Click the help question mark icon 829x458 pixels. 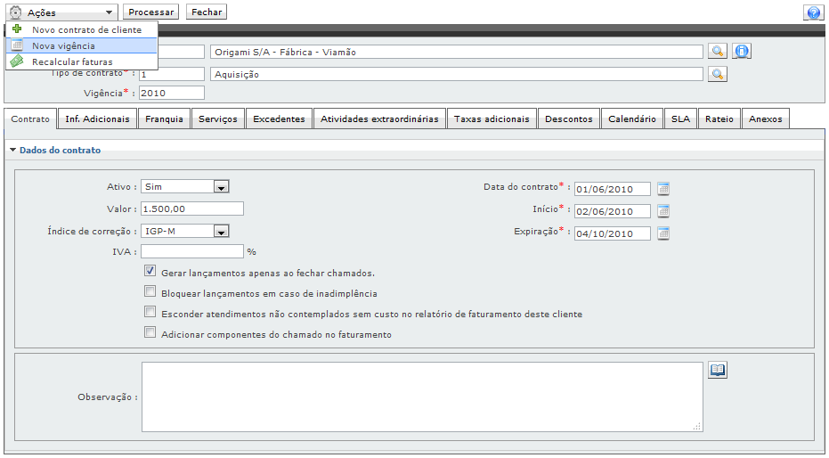[814, 12]
